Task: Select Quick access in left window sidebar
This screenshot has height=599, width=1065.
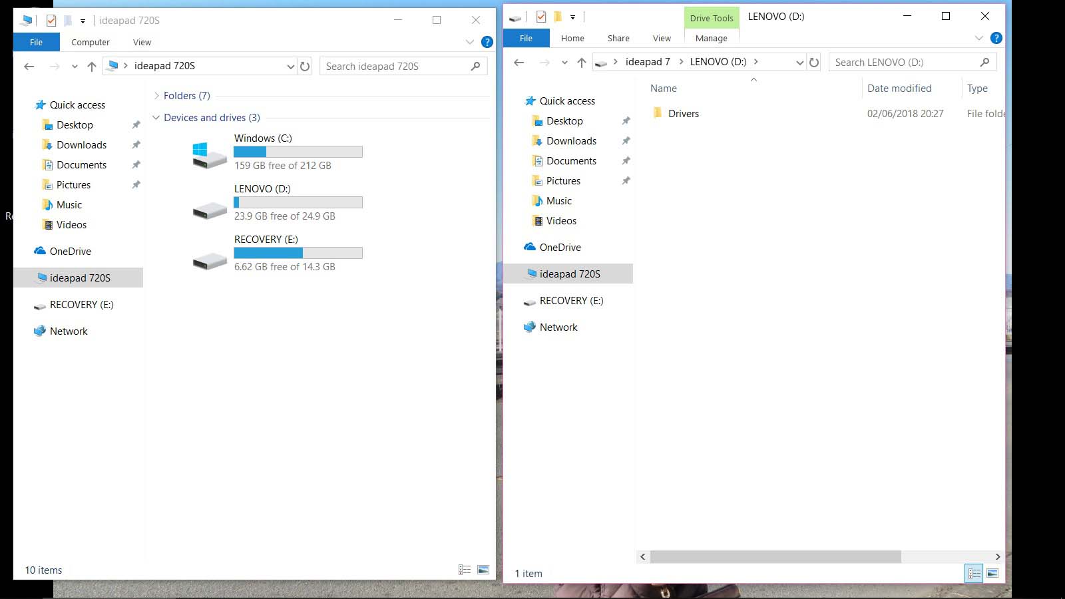Action: [77, 104]
